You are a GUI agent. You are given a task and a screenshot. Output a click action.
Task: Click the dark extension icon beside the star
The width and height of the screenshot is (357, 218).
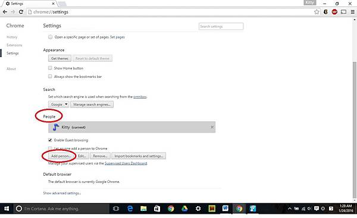tap(325, 12)
